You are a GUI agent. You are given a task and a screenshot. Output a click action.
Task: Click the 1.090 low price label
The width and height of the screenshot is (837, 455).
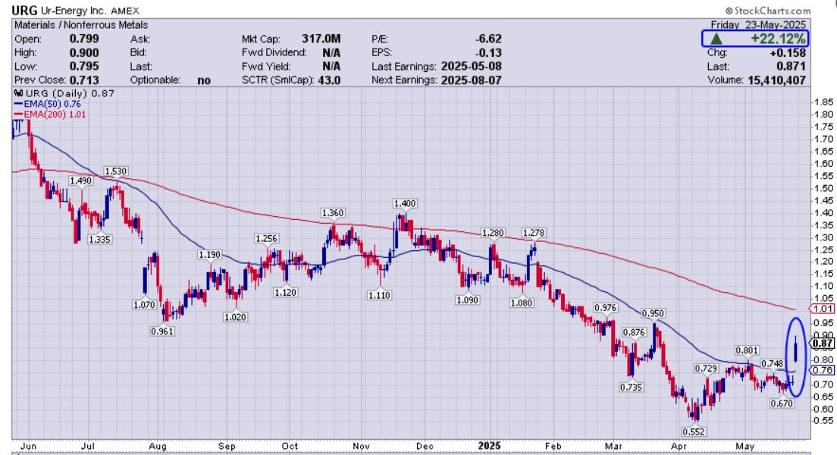[x=468, y=300]
